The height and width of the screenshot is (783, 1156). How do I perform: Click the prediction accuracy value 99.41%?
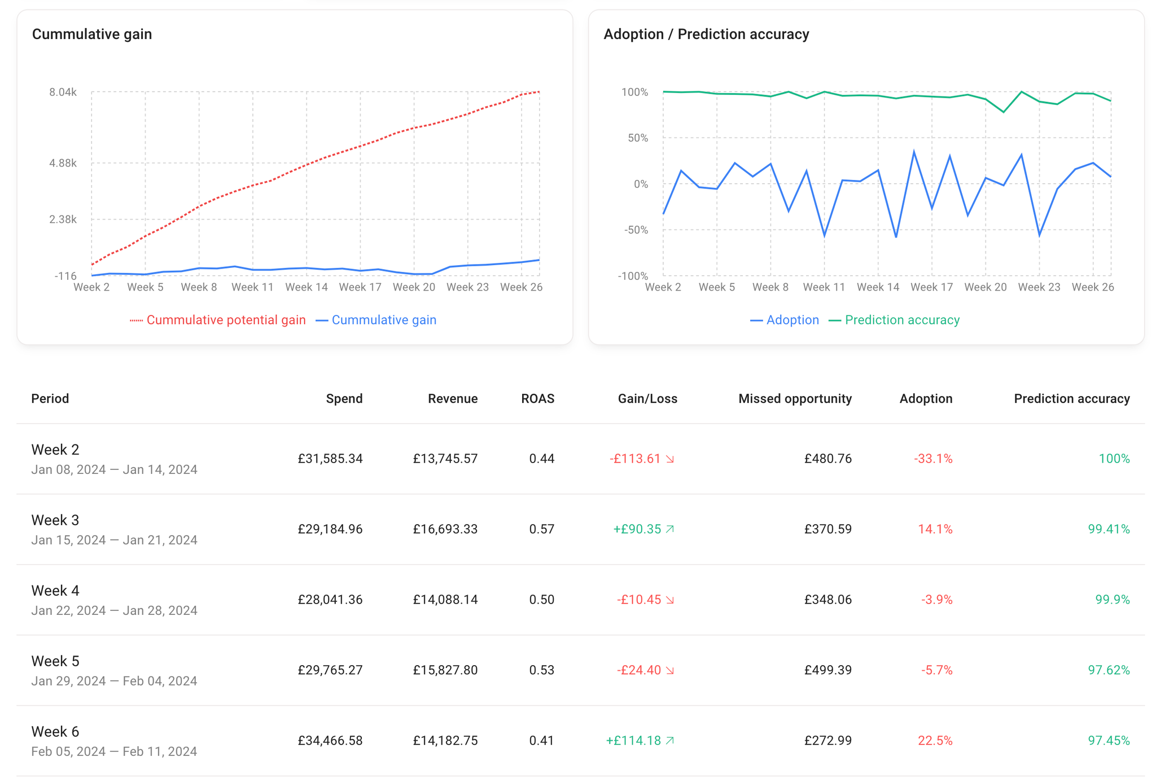(1109, 529)
